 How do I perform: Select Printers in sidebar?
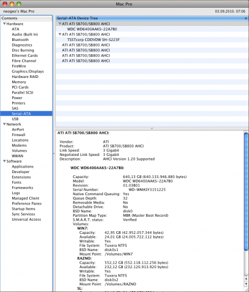[18, 103]
